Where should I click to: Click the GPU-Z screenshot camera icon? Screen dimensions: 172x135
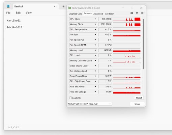click(x=132, y=13)
